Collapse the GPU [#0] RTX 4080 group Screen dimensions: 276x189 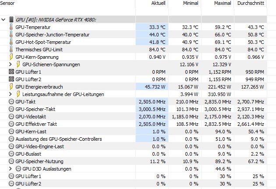point(4,20)
